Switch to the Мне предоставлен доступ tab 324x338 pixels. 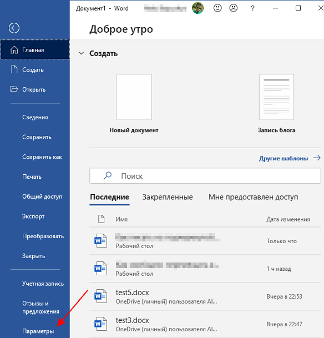pyautogui.click(x=254, y=197)
